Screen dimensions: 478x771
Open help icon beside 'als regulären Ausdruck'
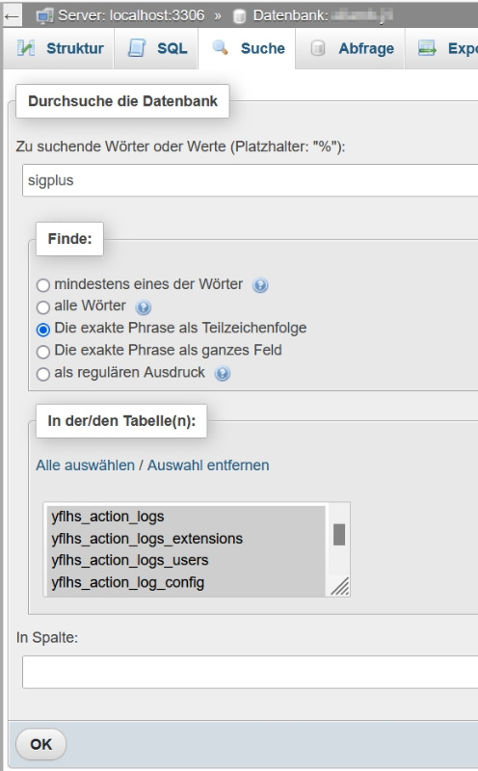tap(223, 374)
